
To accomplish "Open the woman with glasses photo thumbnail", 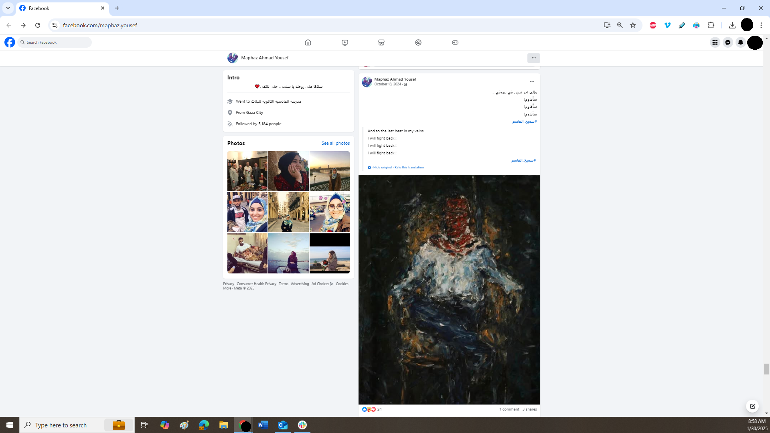I will [330, 212].
